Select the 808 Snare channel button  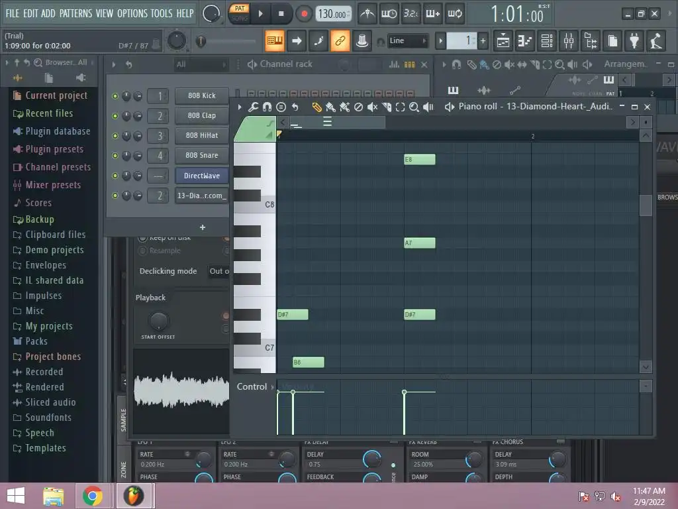(x=201, y=155)
